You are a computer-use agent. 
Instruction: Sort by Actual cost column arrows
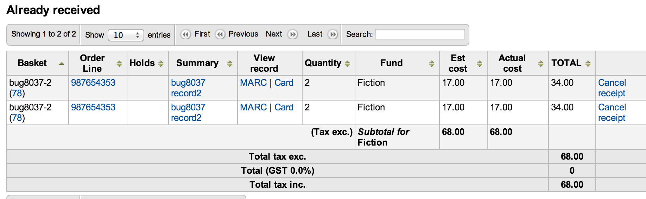(x=541, y=64)
